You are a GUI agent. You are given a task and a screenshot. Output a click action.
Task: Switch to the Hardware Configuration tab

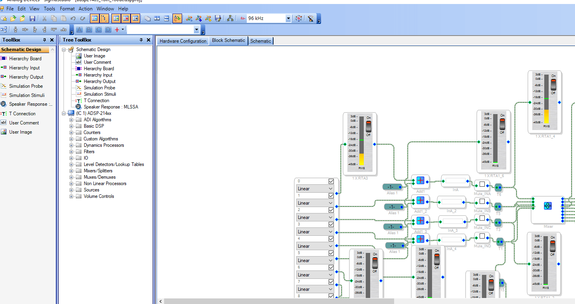(183, 41)
